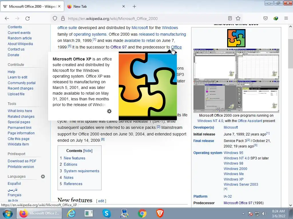This screenshot has width=293, height=219.
Task: Launch Google Chrome from the taskbar
Action: pos(142,213)
